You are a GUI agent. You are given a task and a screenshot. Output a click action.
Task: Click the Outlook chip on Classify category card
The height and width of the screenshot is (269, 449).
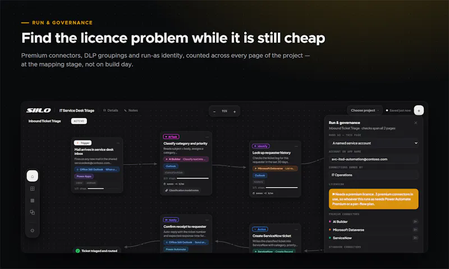tap(171, 166)
